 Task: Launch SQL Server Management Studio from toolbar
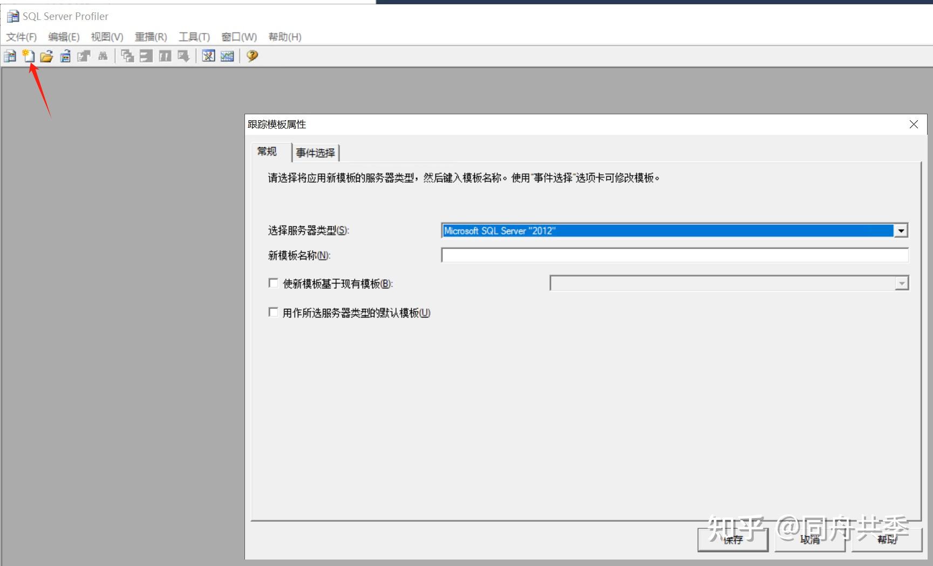(x=208, y=56)
